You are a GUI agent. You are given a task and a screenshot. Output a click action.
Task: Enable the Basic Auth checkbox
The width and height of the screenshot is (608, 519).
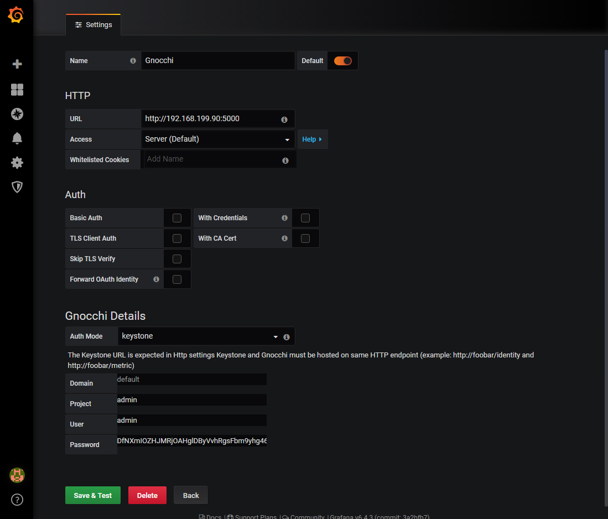click(177, 218)
